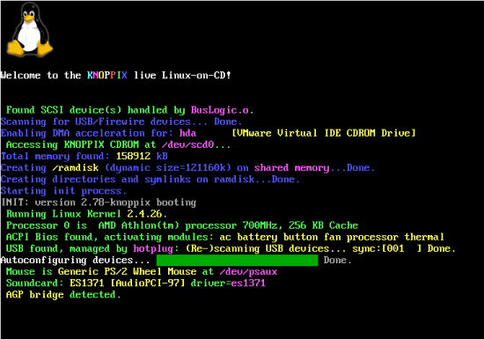The image size is (484, 339).
Task: Click 'ac battery button fan processor thermal' modules
Action: pyautogui.click(x=332, y=237)
